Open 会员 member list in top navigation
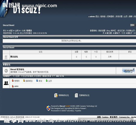This screenshot has width=136, height=125. 126,16
